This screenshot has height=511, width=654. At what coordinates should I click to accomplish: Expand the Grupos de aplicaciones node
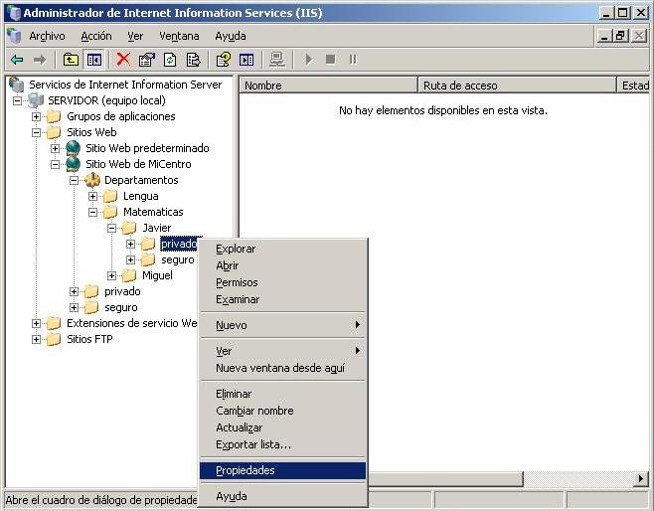click(37, 116)
